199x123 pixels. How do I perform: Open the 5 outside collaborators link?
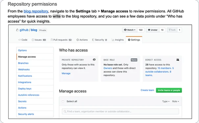(160, 70)
